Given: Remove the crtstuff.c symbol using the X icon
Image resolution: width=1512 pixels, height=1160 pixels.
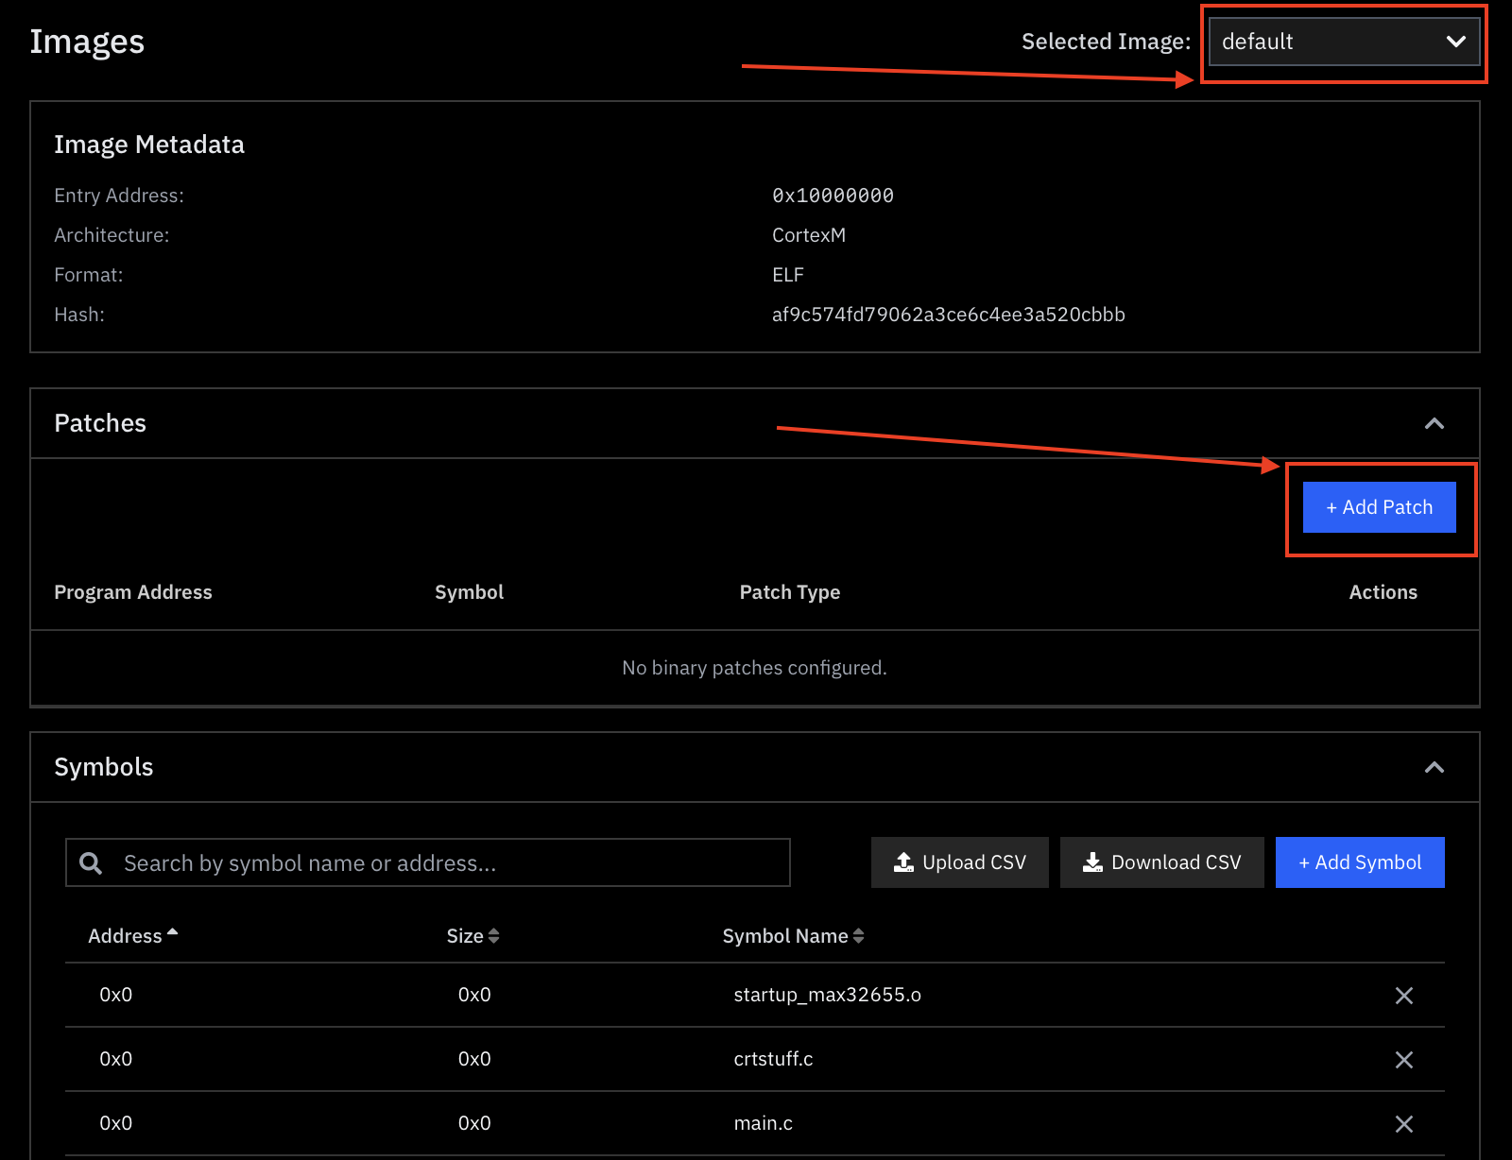Looking at the screenshot, I should [x=1404, y=1059].
